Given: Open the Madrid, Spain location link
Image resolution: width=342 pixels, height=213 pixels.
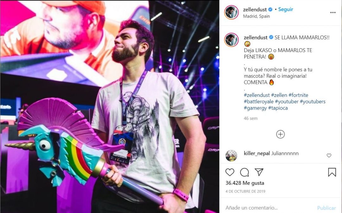Looking at the screenshot, I should (x=256, y=16).
